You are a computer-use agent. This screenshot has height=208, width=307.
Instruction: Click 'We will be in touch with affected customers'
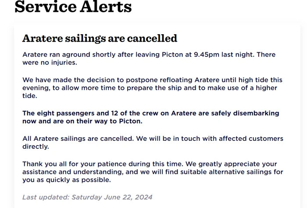coord(210,139)
